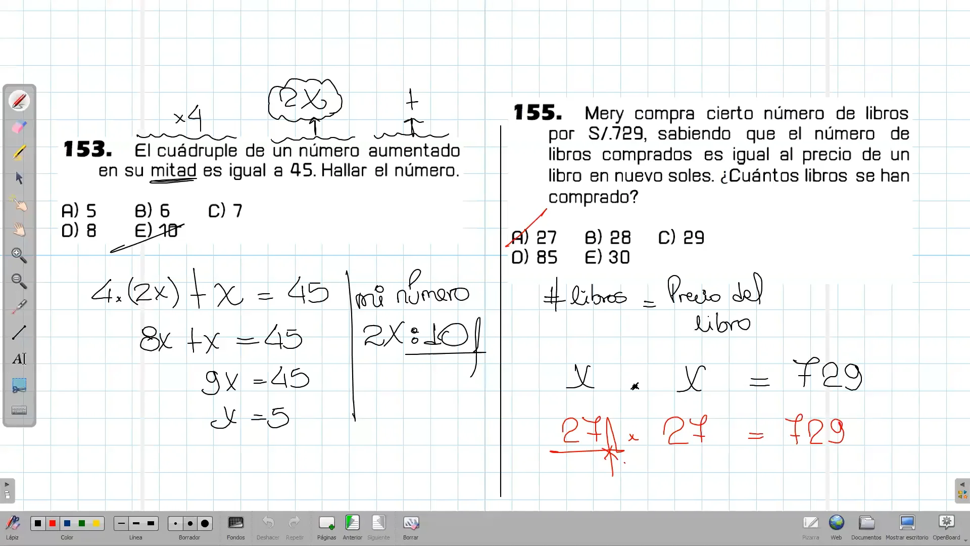Show the virtual keyboard
970x546 pixels.
19,411
